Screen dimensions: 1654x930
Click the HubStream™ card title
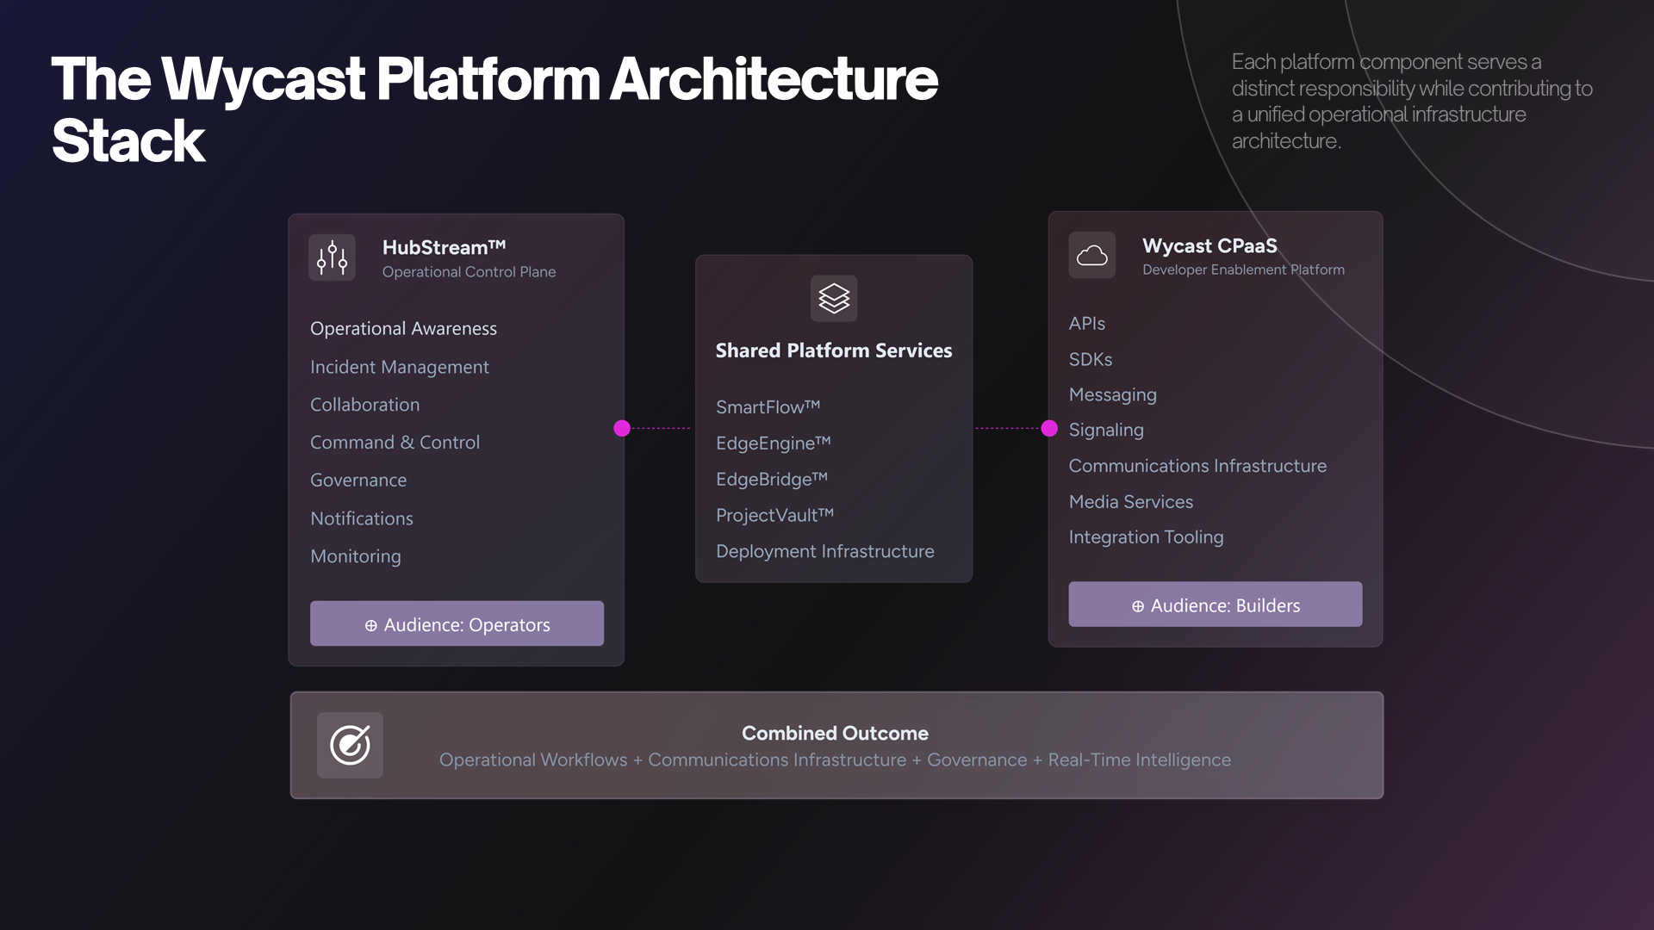[444, 247]
